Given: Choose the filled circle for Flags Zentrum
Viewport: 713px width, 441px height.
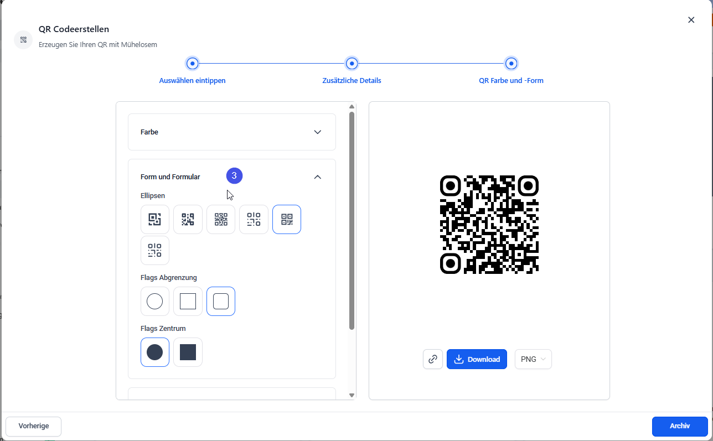Looking at the screenshot, I should point(155,352).
